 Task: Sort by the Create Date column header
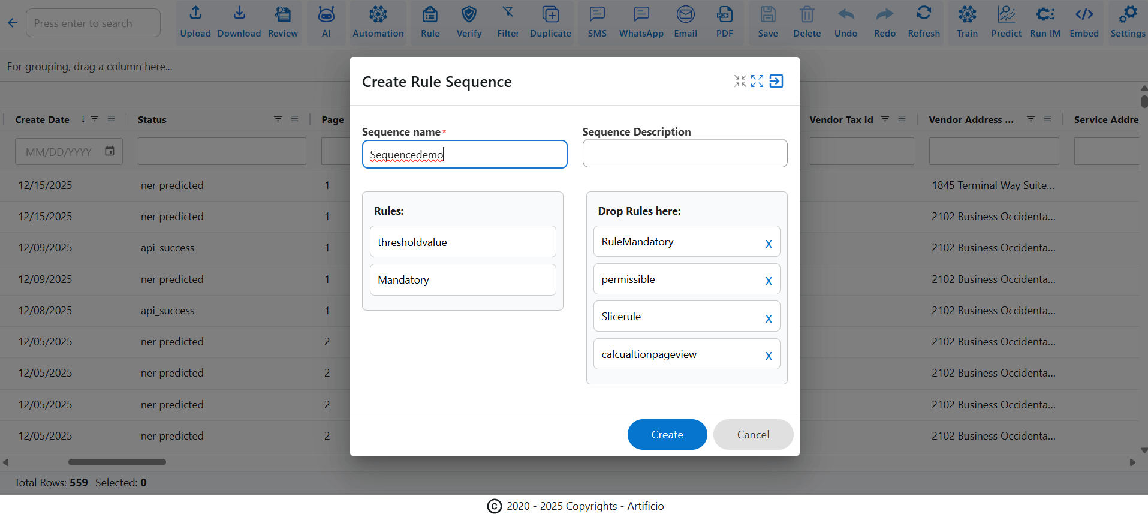click(x=42, y=119)
